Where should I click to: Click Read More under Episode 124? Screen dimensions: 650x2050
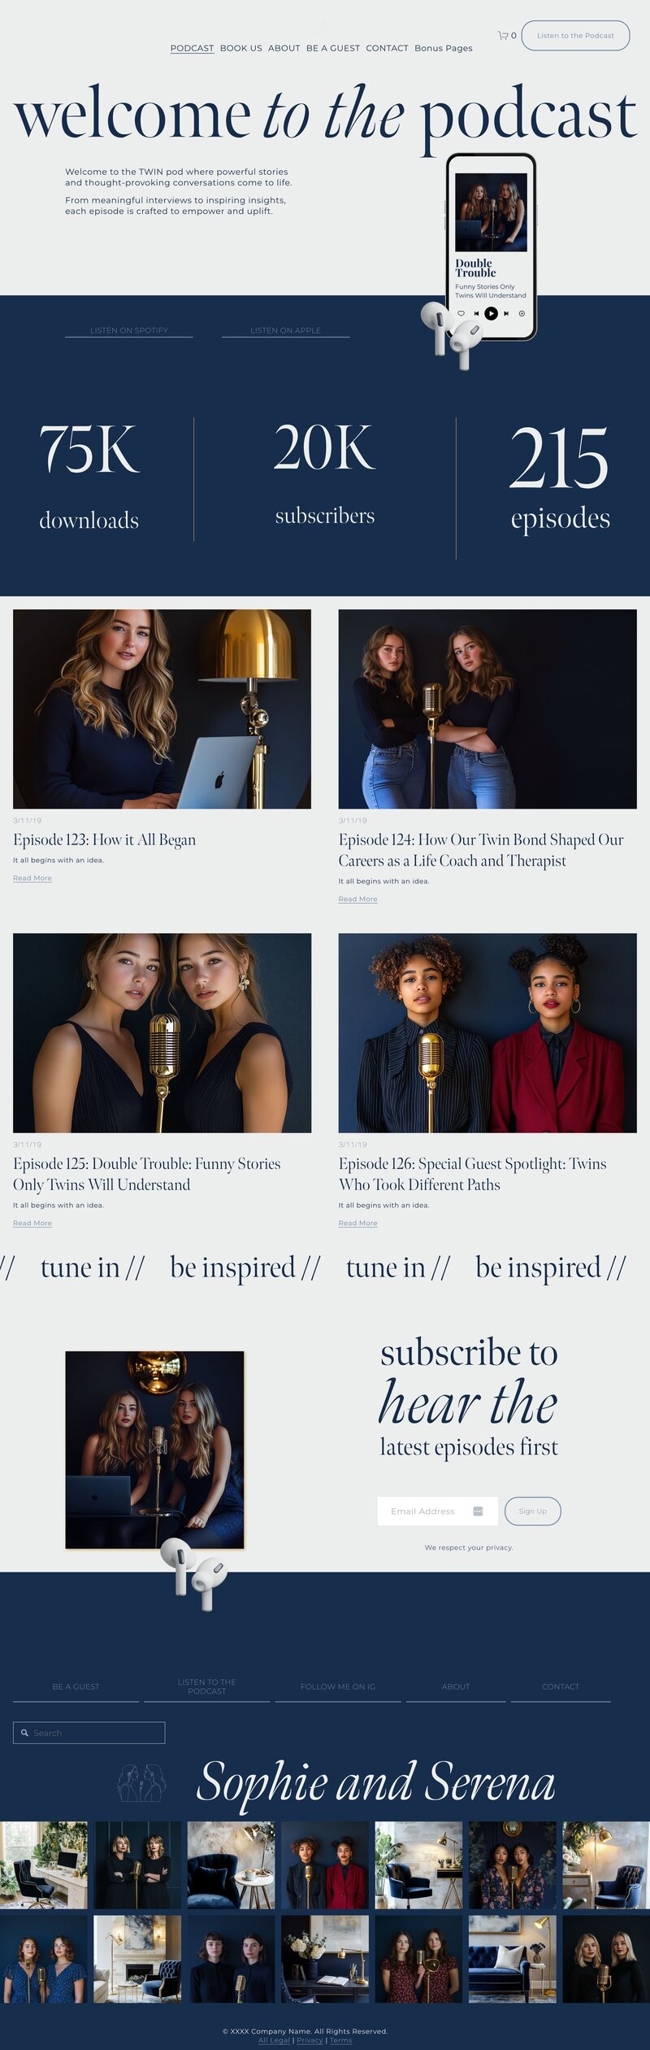tap(358, 899)
